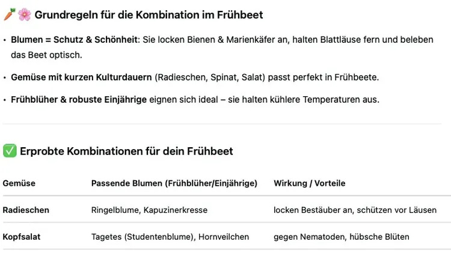Click bold text Blumen = Schutz & Schönheit

(74, 40)
